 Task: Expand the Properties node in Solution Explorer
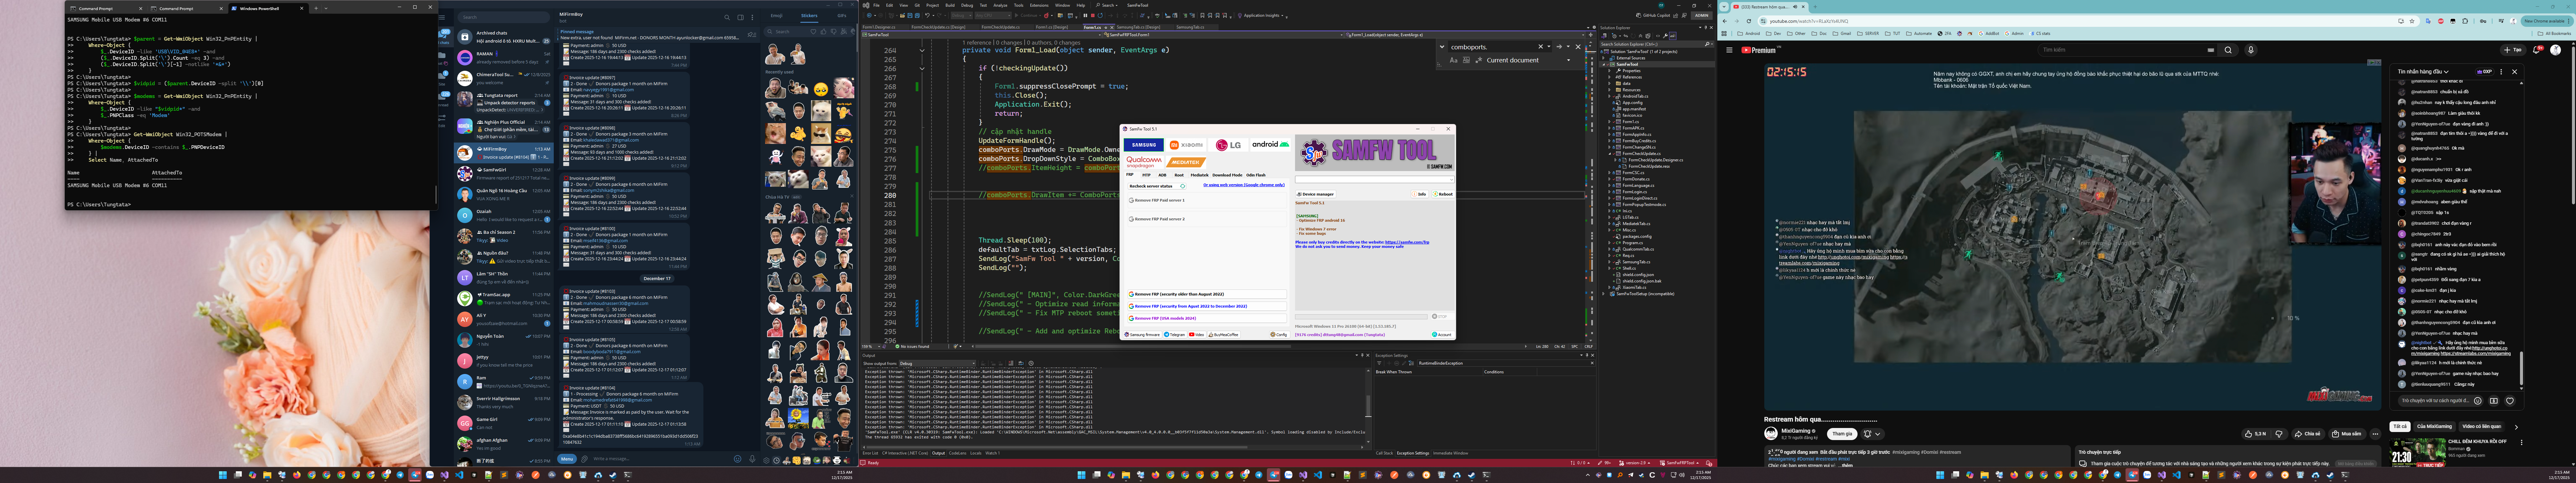click(1610, 71)
